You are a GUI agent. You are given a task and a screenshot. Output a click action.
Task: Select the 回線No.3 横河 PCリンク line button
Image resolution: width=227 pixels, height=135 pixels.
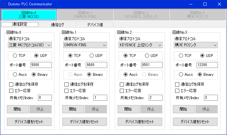(198, 15)
